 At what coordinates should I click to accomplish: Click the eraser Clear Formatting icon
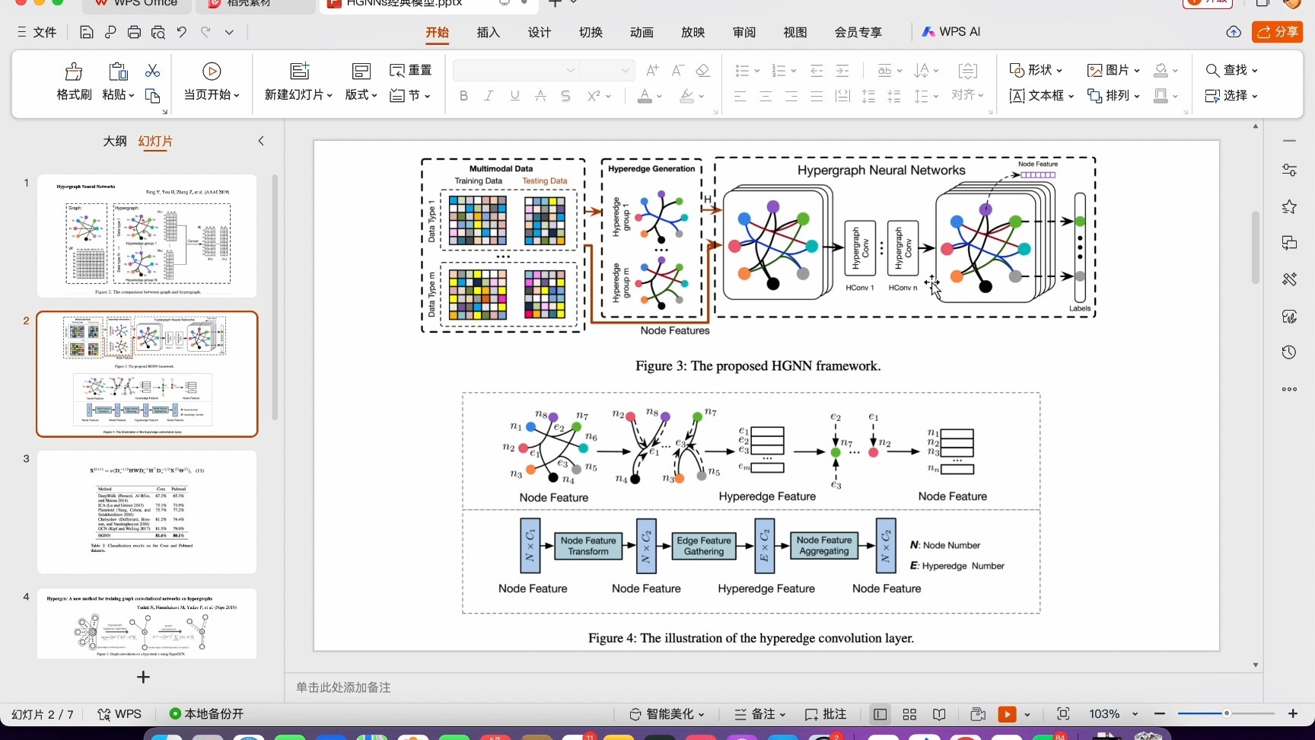tap(702, 70)
